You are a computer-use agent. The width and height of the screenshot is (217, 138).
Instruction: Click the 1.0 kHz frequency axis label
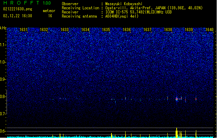click(x=3, y=62)
